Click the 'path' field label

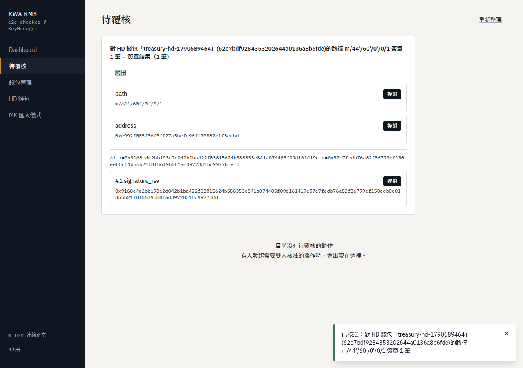point(121,94)
